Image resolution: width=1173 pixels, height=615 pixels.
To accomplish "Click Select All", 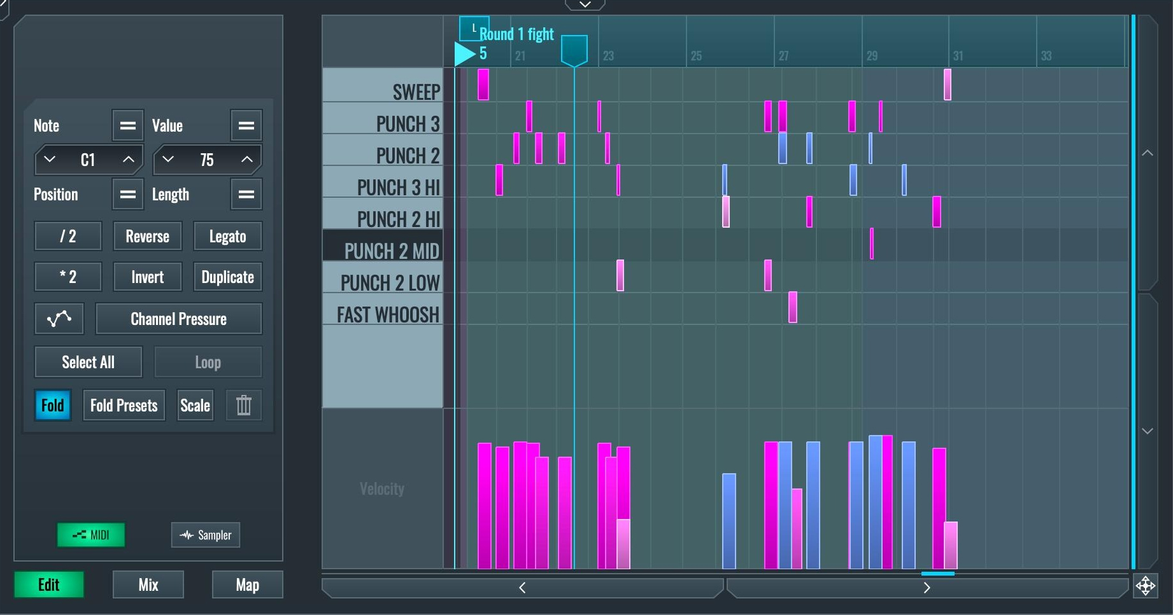I will click(x=89, y=362).
